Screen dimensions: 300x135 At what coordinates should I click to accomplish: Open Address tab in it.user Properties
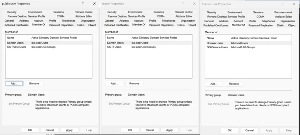click(x=124, y=21)
